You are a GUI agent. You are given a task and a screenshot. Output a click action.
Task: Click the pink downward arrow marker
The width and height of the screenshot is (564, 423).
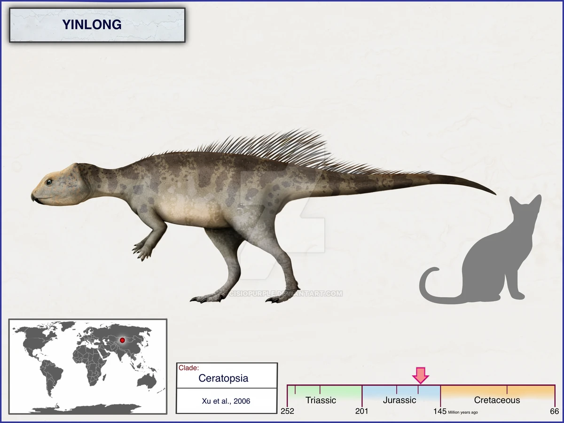[421, 376]
